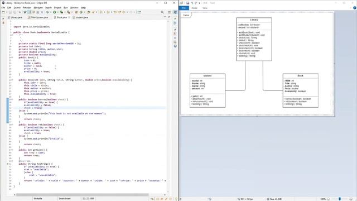Image resolution: width=357 pixels, height=201 pixels.
Task: Open the Refactor menu in Eclipse
Action: (27, 7)
